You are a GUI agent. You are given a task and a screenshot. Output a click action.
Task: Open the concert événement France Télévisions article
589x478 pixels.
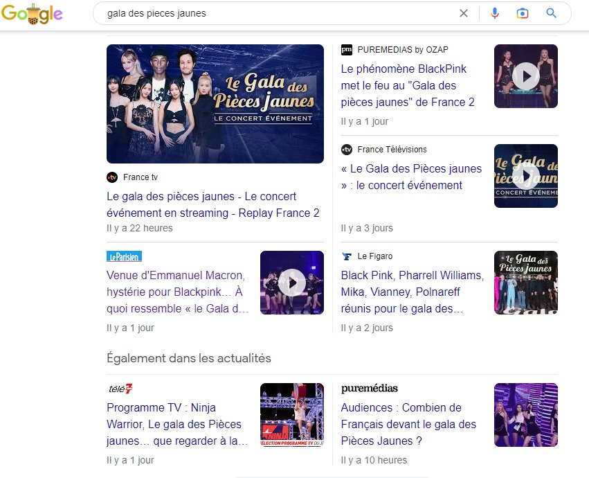coord(411,177)
